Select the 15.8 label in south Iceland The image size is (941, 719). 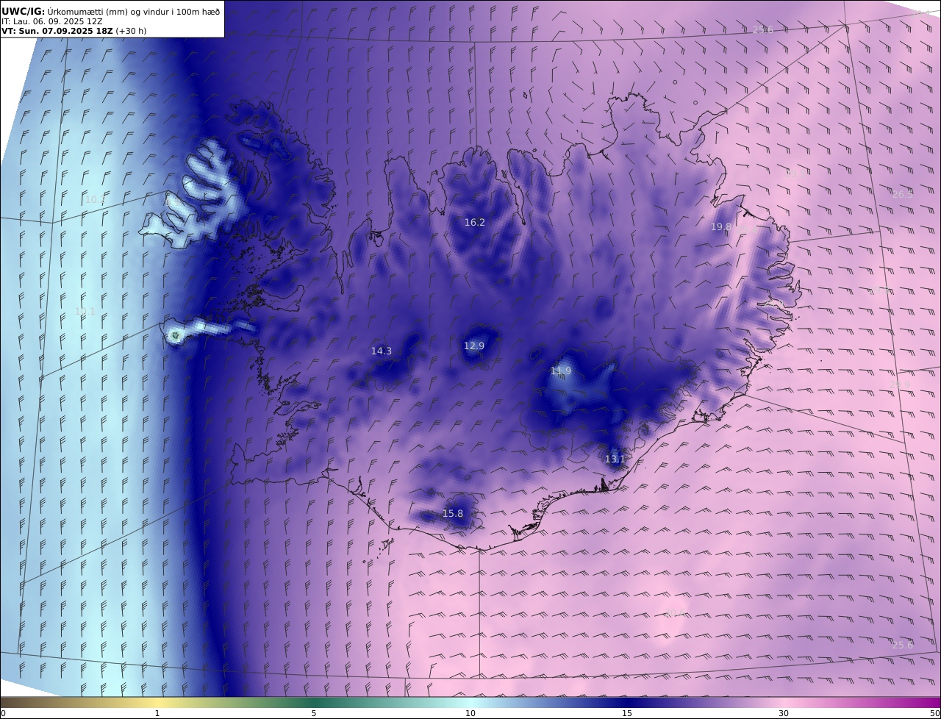coord(453,513)
